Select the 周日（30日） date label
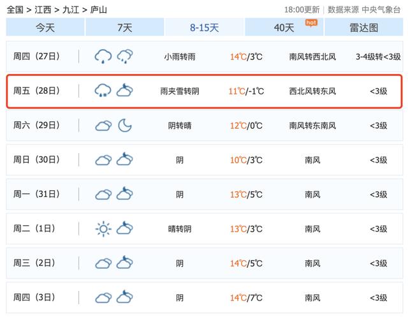 [x=36, y=159]
